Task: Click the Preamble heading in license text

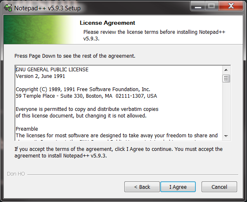Action: pos(27,129)
